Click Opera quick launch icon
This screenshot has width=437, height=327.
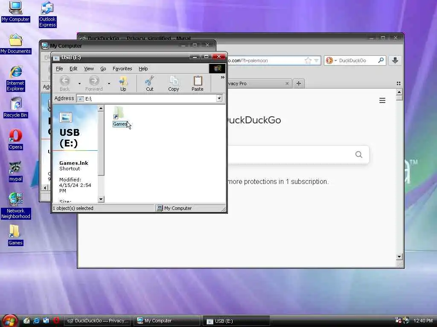point(56,321)
